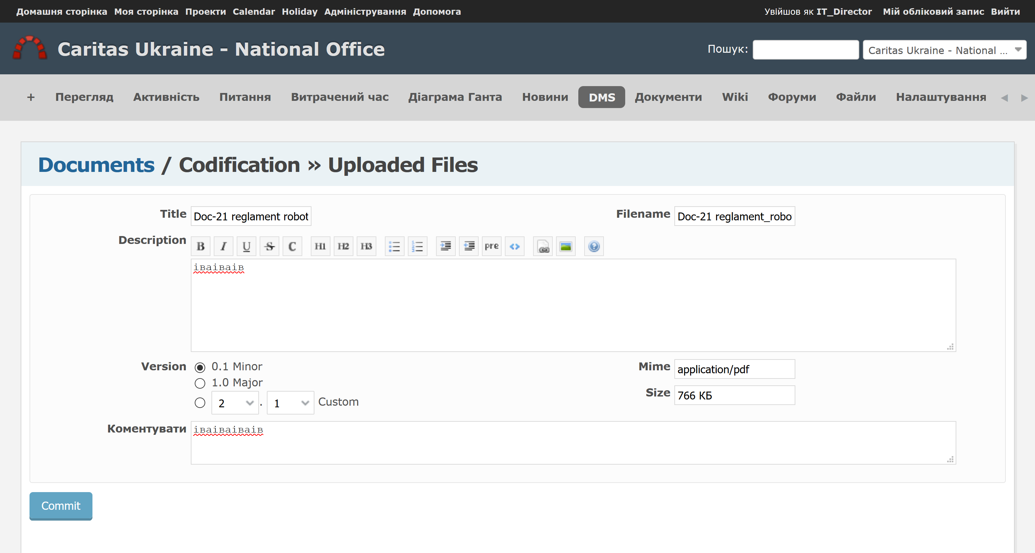Toggle underline text formatting

click(246, 246)
